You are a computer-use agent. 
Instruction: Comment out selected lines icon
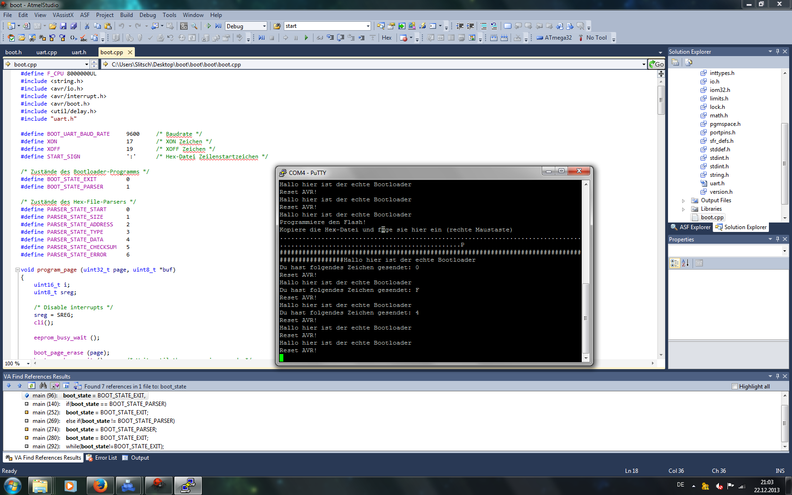(x=483, y=26)
